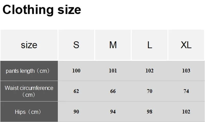The image size is (205, 122).
Task: Select hips value 94 for size M
Action: (x=113, y=112)
